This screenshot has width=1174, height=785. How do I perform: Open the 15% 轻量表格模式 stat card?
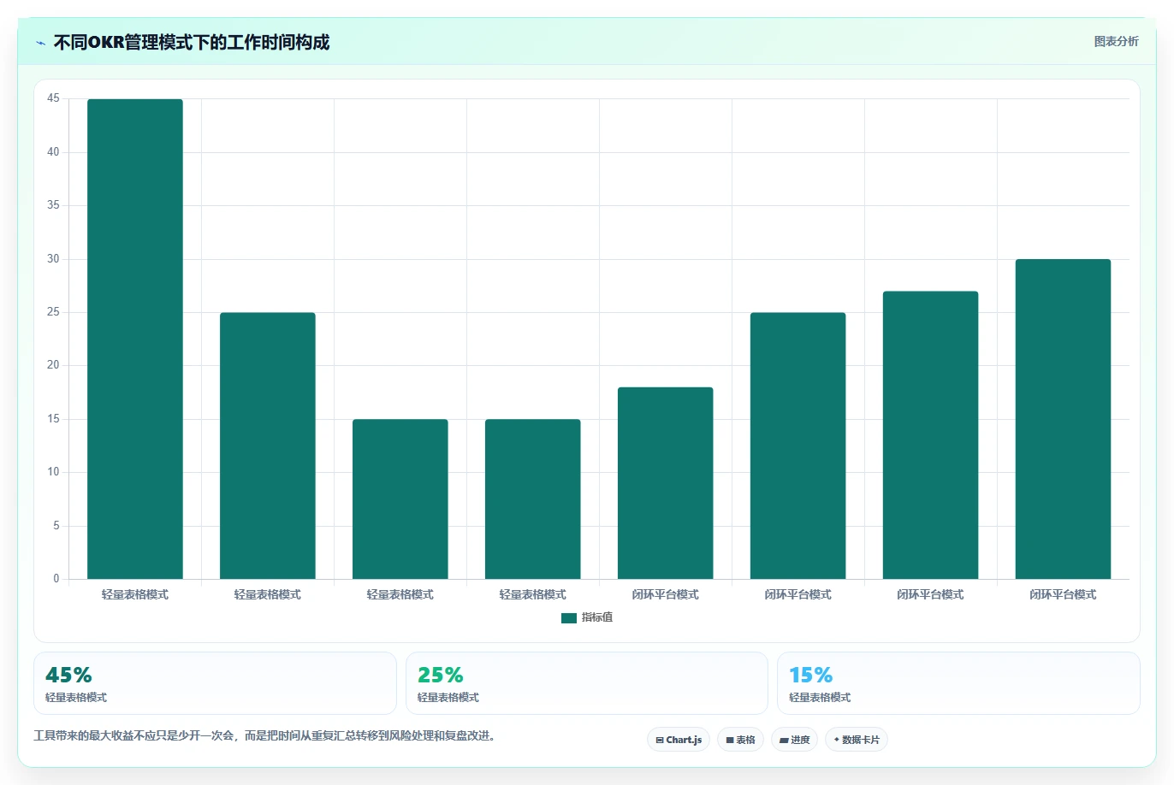[958, 683]
